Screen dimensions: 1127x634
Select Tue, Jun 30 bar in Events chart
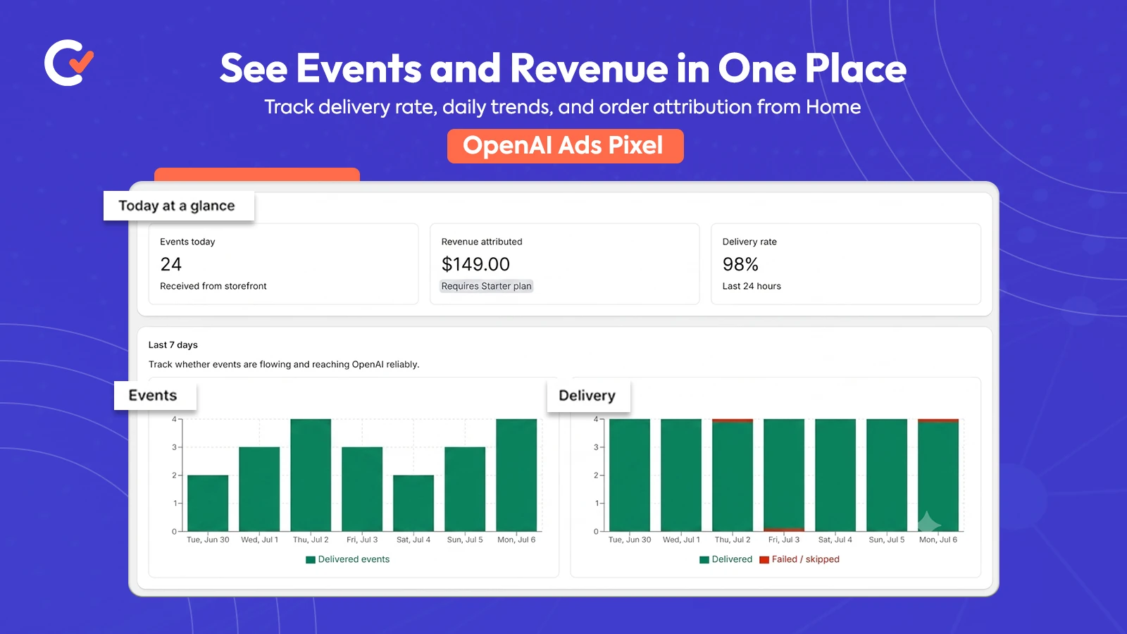208,503
